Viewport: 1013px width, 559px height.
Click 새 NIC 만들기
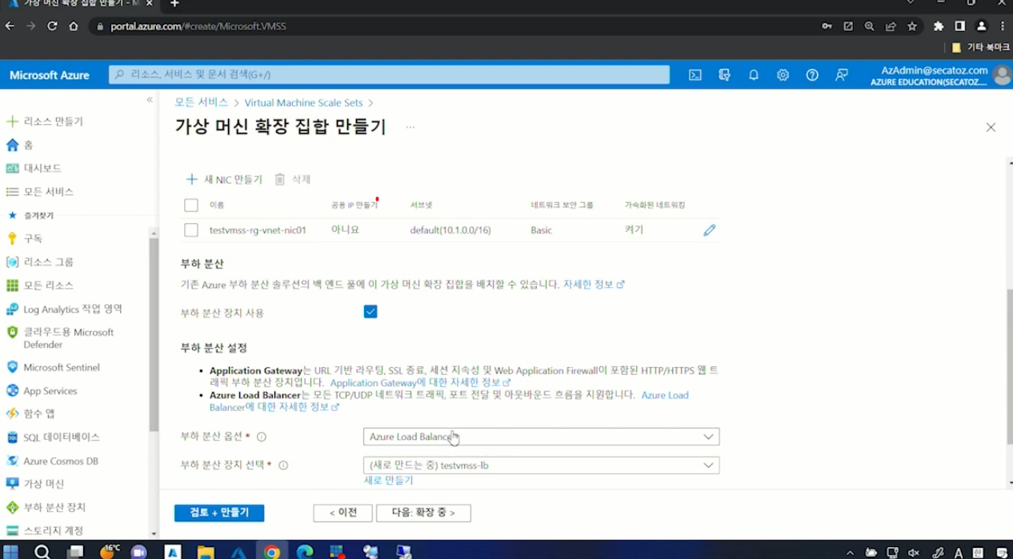click(x=224, y=179)
